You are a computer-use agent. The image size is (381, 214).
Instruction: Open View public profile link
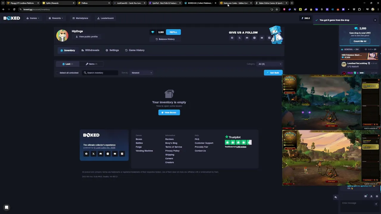pyautogui.click(x=87, y=37)
